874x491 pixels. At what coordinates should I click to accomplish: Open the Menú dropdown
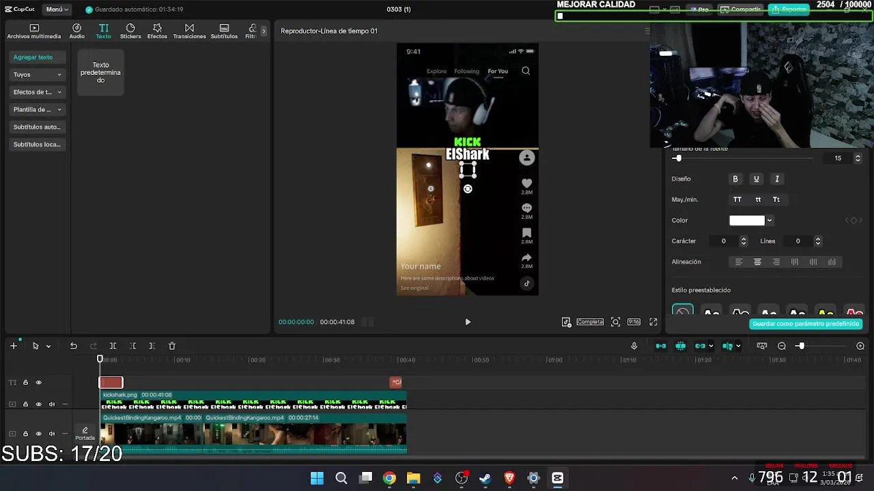pos(57,10)
